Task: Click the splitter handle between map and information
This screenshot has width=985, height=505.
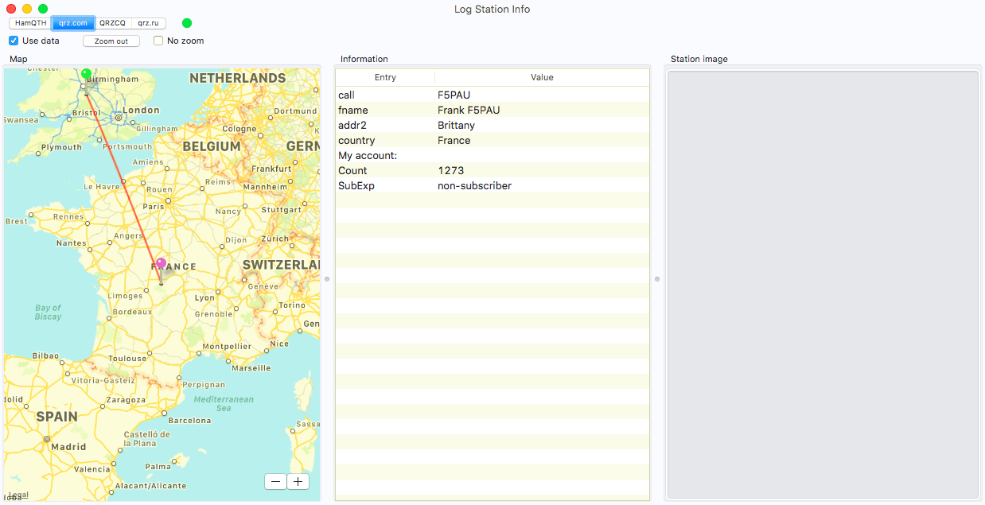Action: click(x=327, y=279)
